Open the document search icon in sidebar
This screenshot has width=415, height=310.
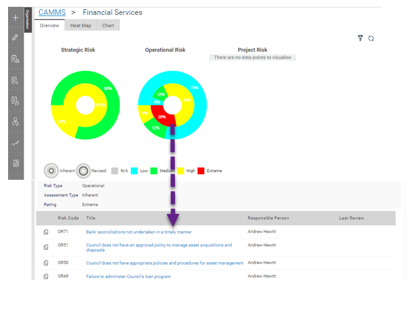pos(15,80)
